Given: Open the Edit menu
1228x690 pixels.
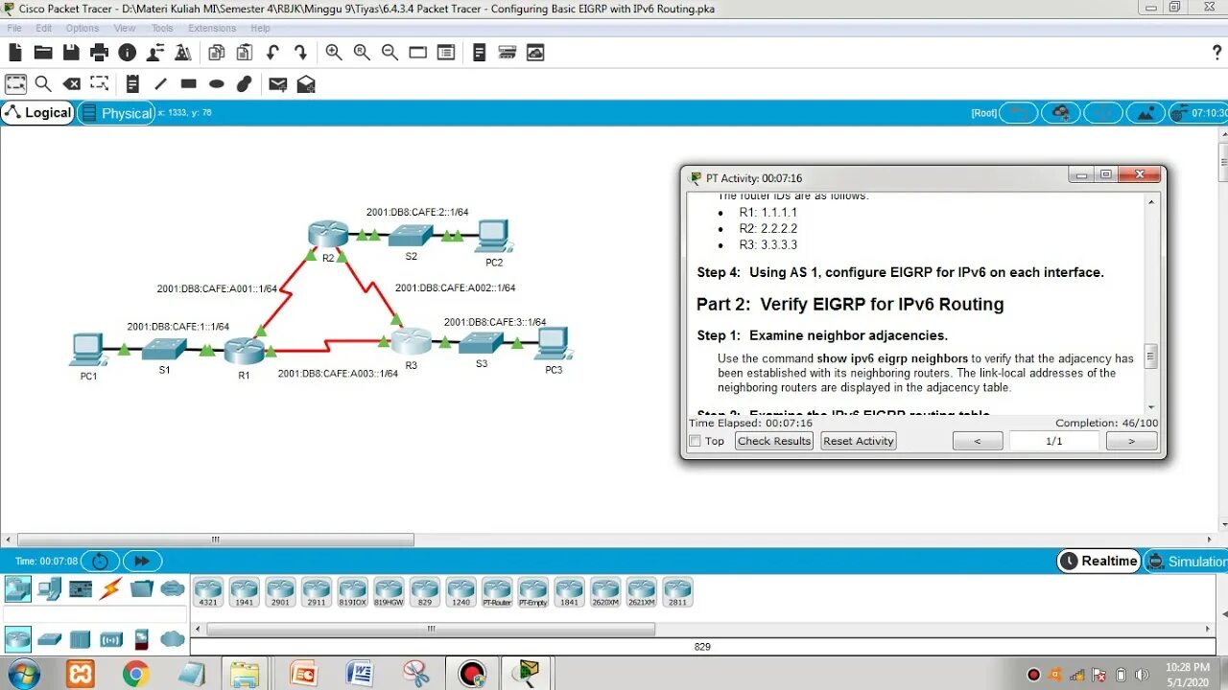Looking at the screenshot, I should point(44,29).
